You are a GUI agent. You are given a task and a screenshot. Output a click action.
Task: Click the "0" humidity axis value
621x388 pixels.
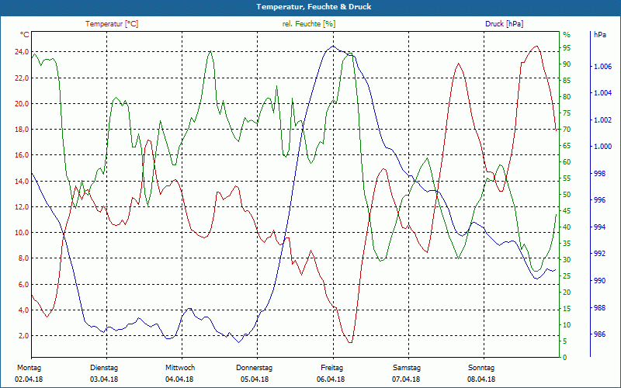[x=565, y=358]
